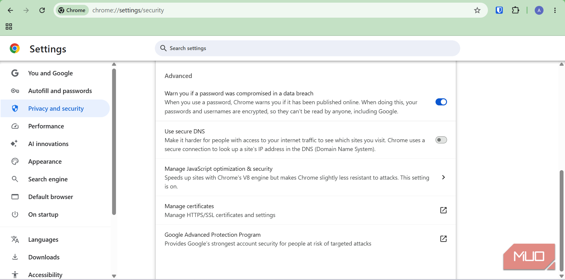Click the key icon for Autofill
The image size is (565, 280).
[x=15, y=91]
